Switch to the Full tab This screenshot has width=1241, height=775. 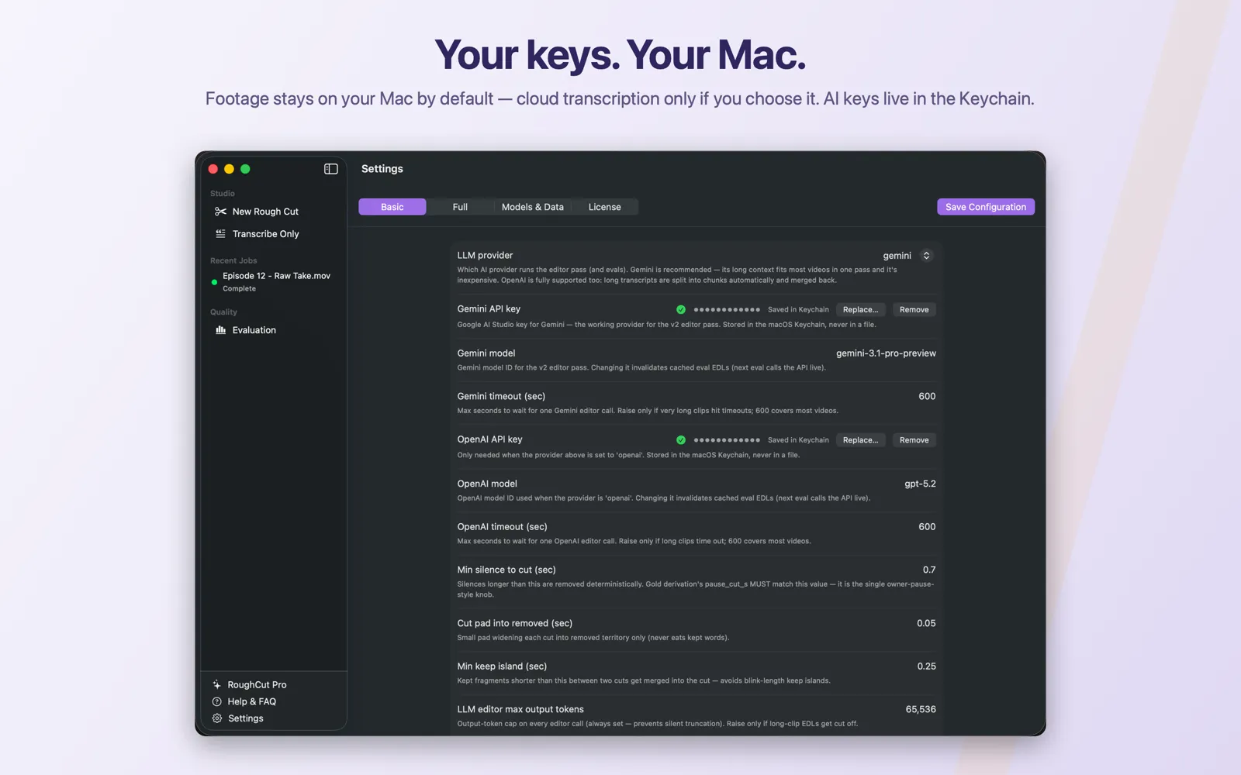coord(460,207)
